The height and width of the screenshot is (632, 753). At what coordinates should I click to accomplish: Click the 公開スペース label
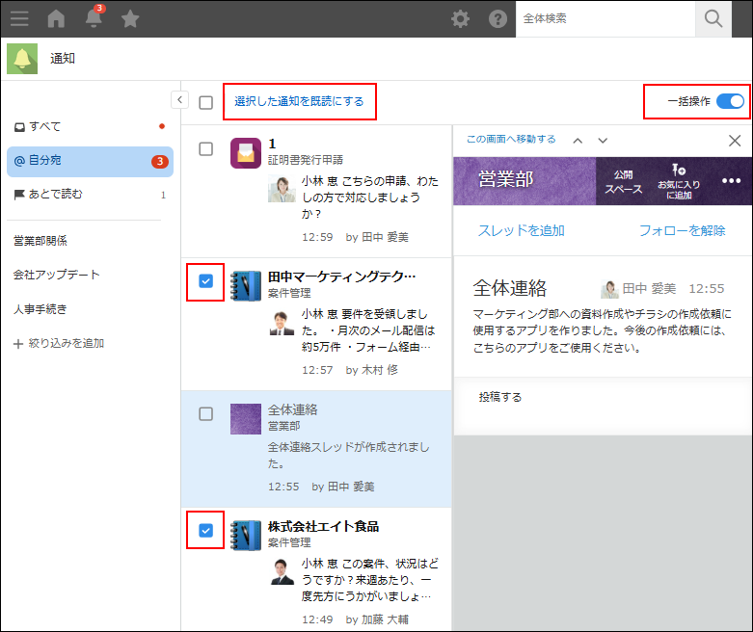coord(623,182)
